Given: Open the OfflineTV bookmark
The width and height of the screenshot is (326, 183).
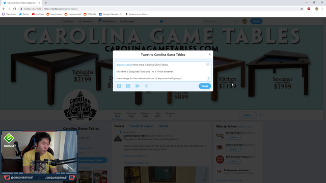Looking at the screenshot, I should click(90, 14).
